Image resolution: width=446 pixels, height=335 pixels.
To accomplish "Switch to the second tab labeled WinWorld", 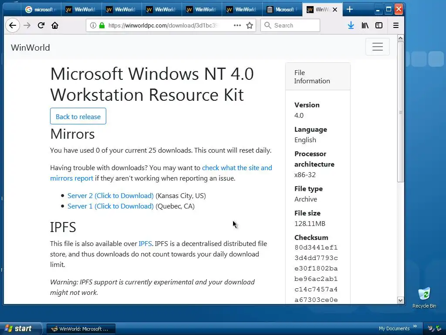I will point(121,10).
